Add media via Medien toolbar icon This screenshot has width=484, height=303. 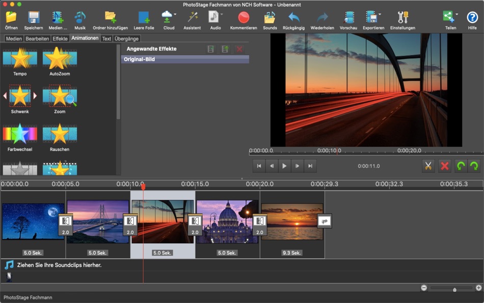click(58, 20)
